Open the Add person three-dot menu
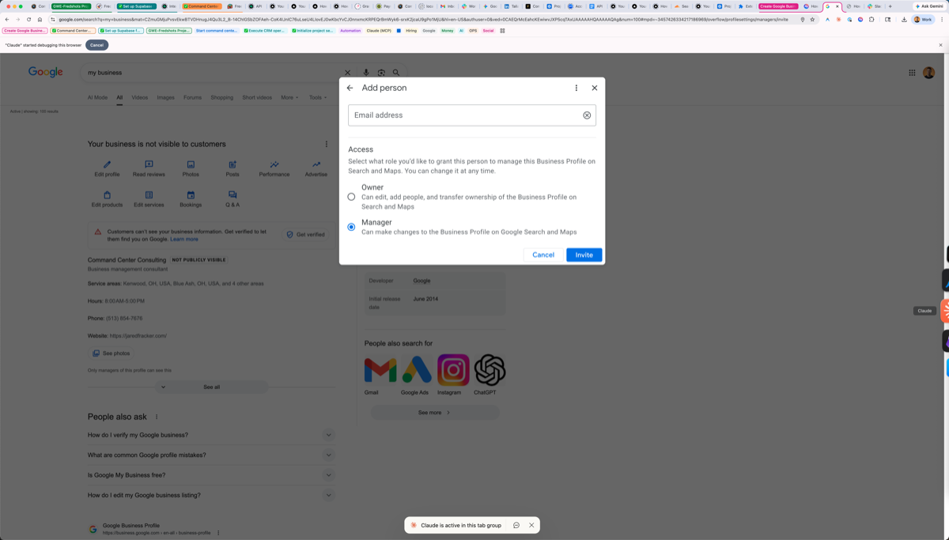 pos(576,88)
